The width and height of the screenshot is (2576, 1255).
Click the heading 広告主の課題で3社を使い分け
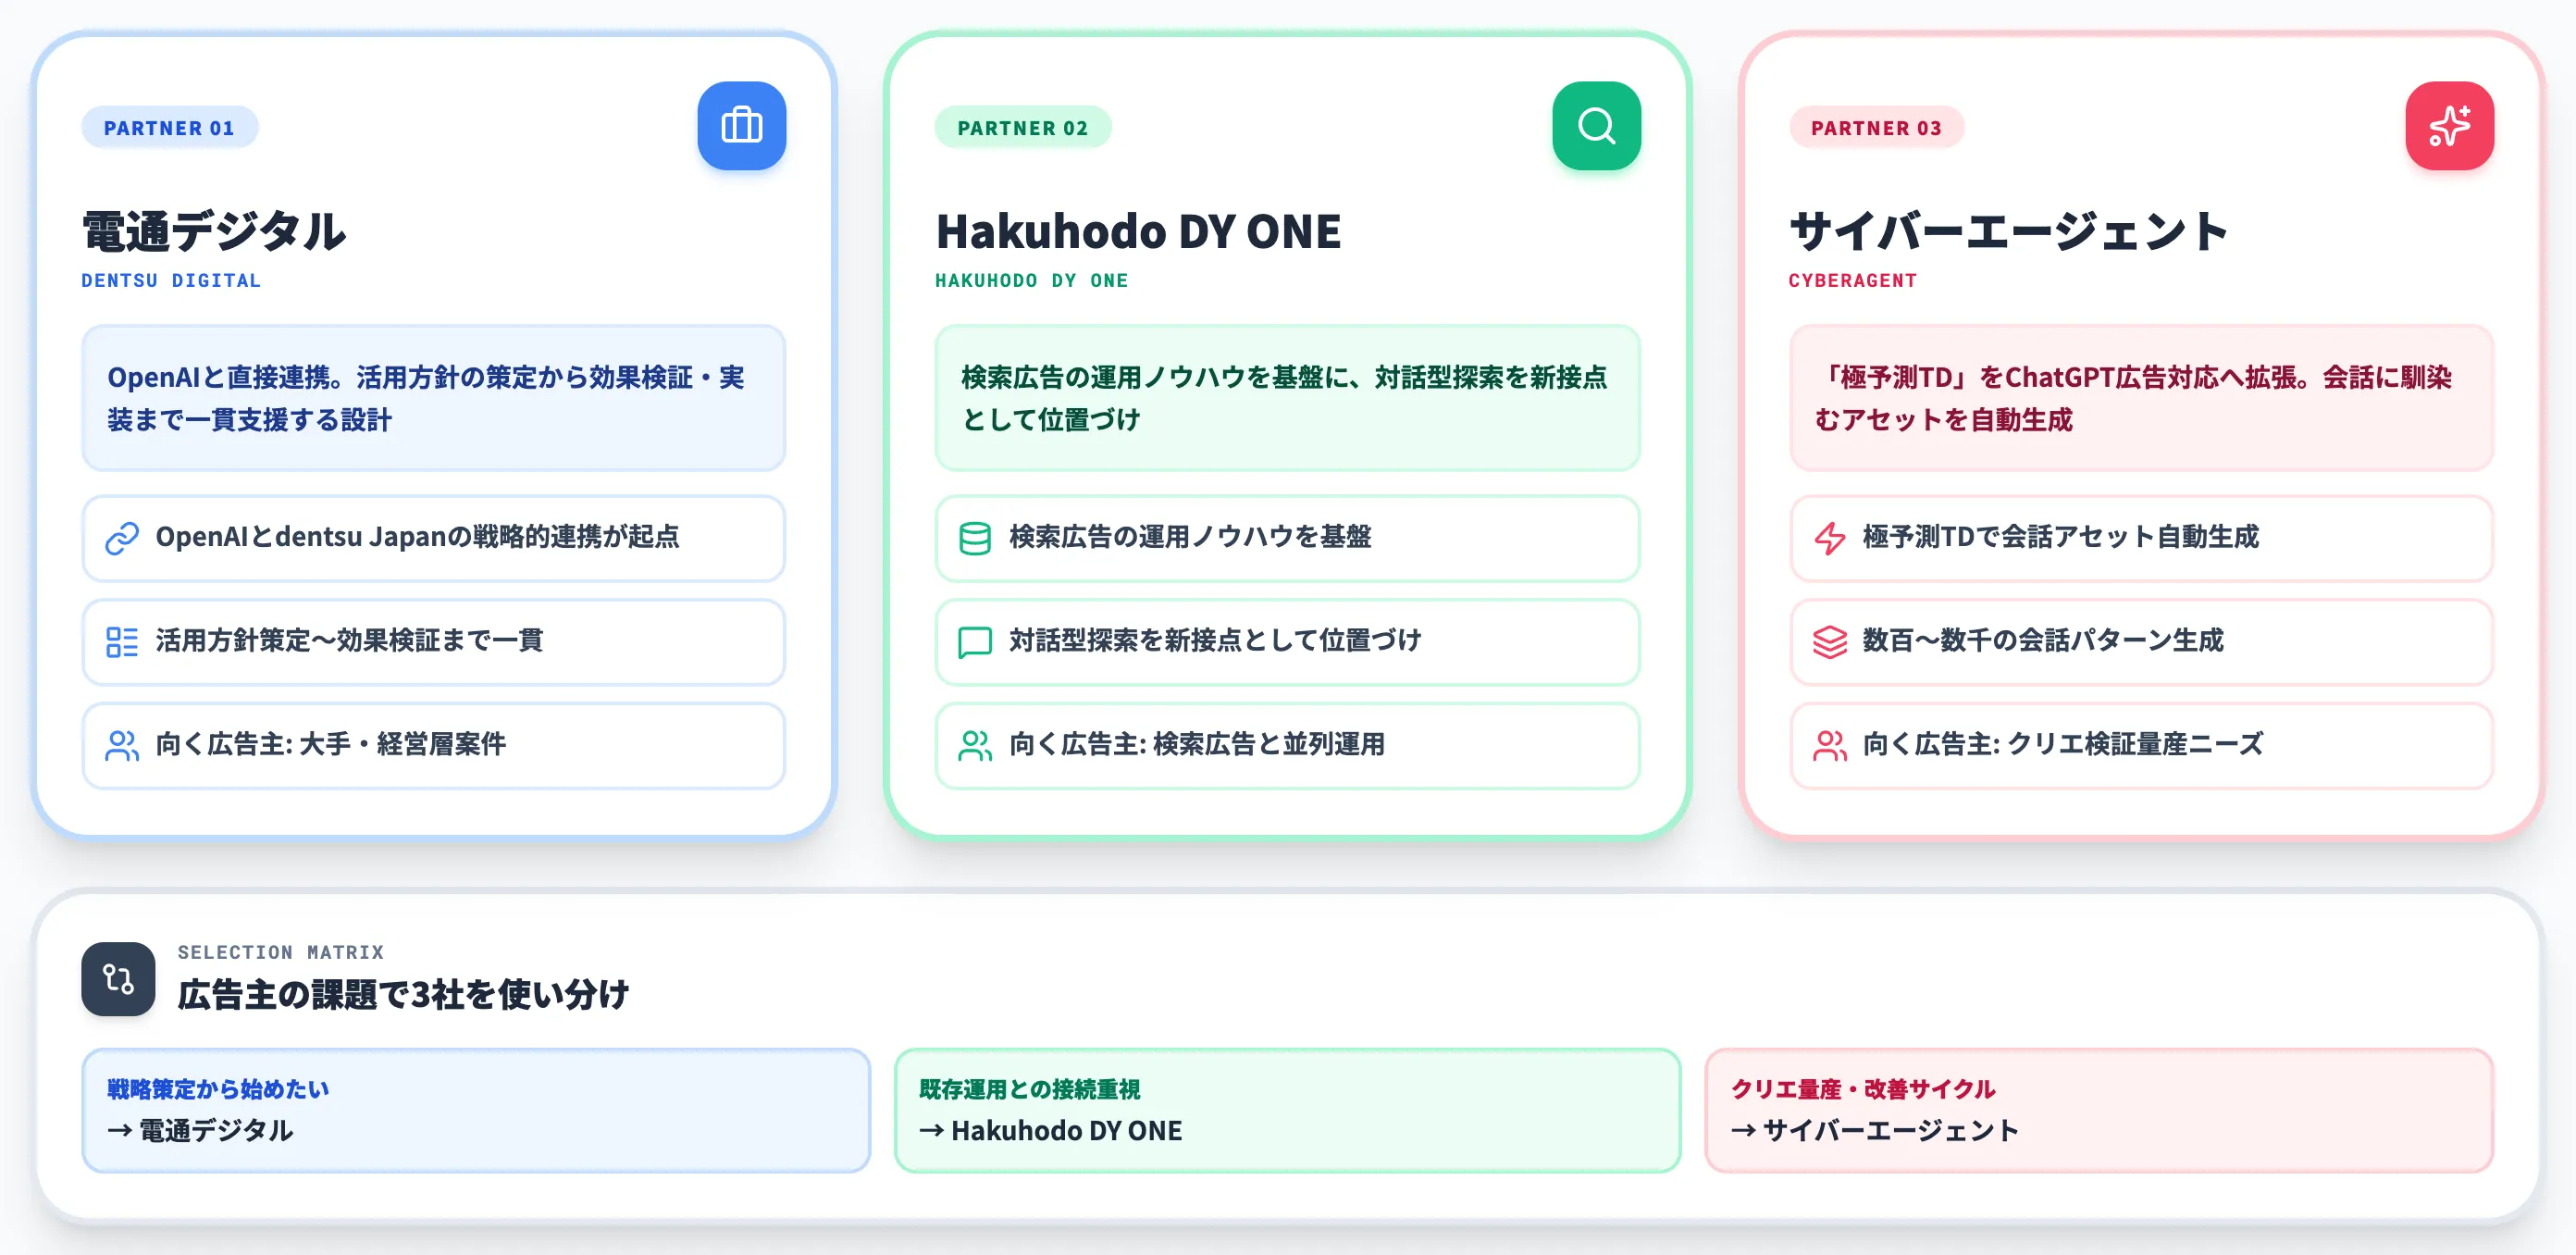404,995
